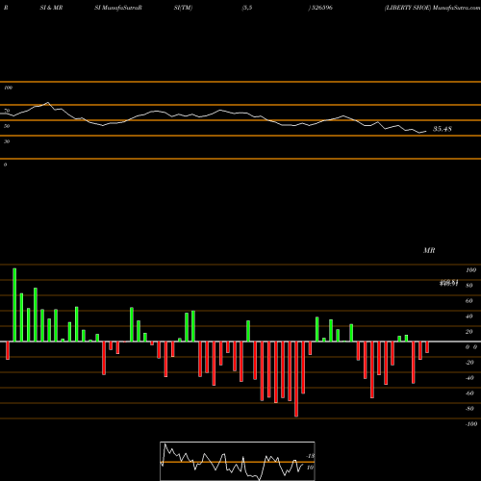Click the longest red histogram bar
Viewport: 481px width, 481px height.
(296, 379)
